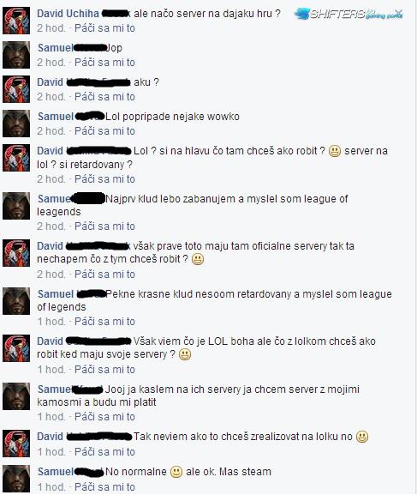Like the 'Však viem čo je LOL' comment
This screenshot has height=495, width=417.
pos(104,370)
